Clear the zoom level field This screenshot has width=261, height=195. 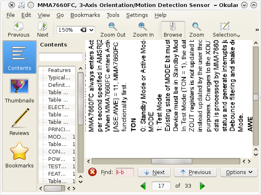83,30
